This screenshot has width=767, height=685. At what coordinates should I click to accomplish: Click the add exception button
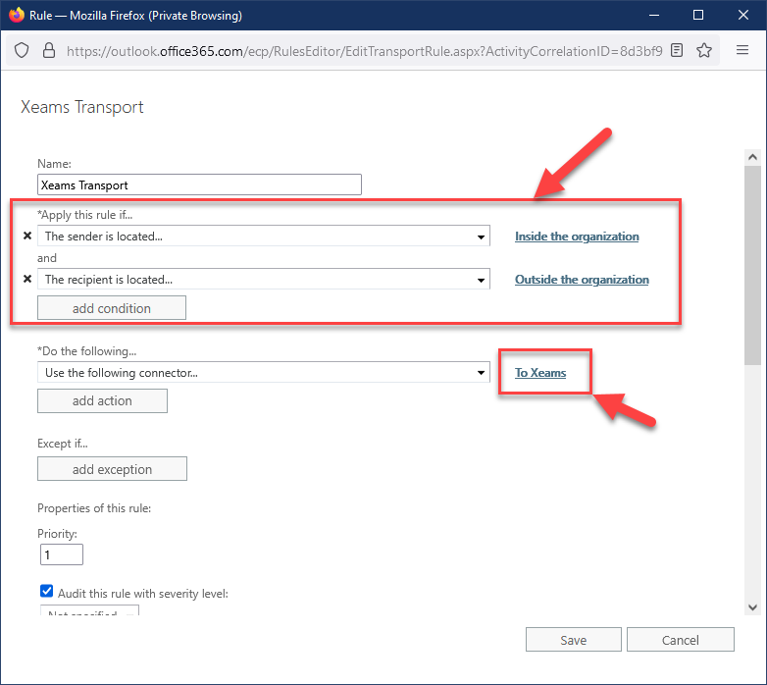point(112,469)
